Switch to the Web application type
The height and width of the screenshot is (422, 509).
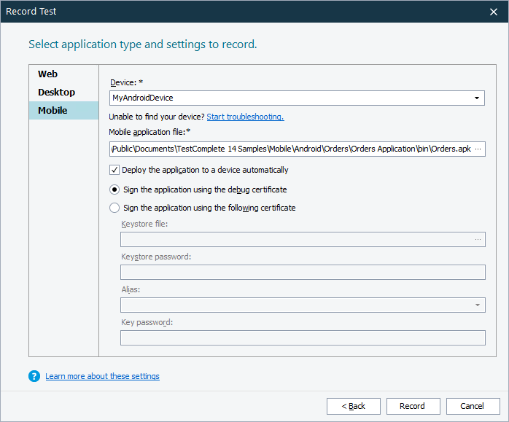pos(48,74)
